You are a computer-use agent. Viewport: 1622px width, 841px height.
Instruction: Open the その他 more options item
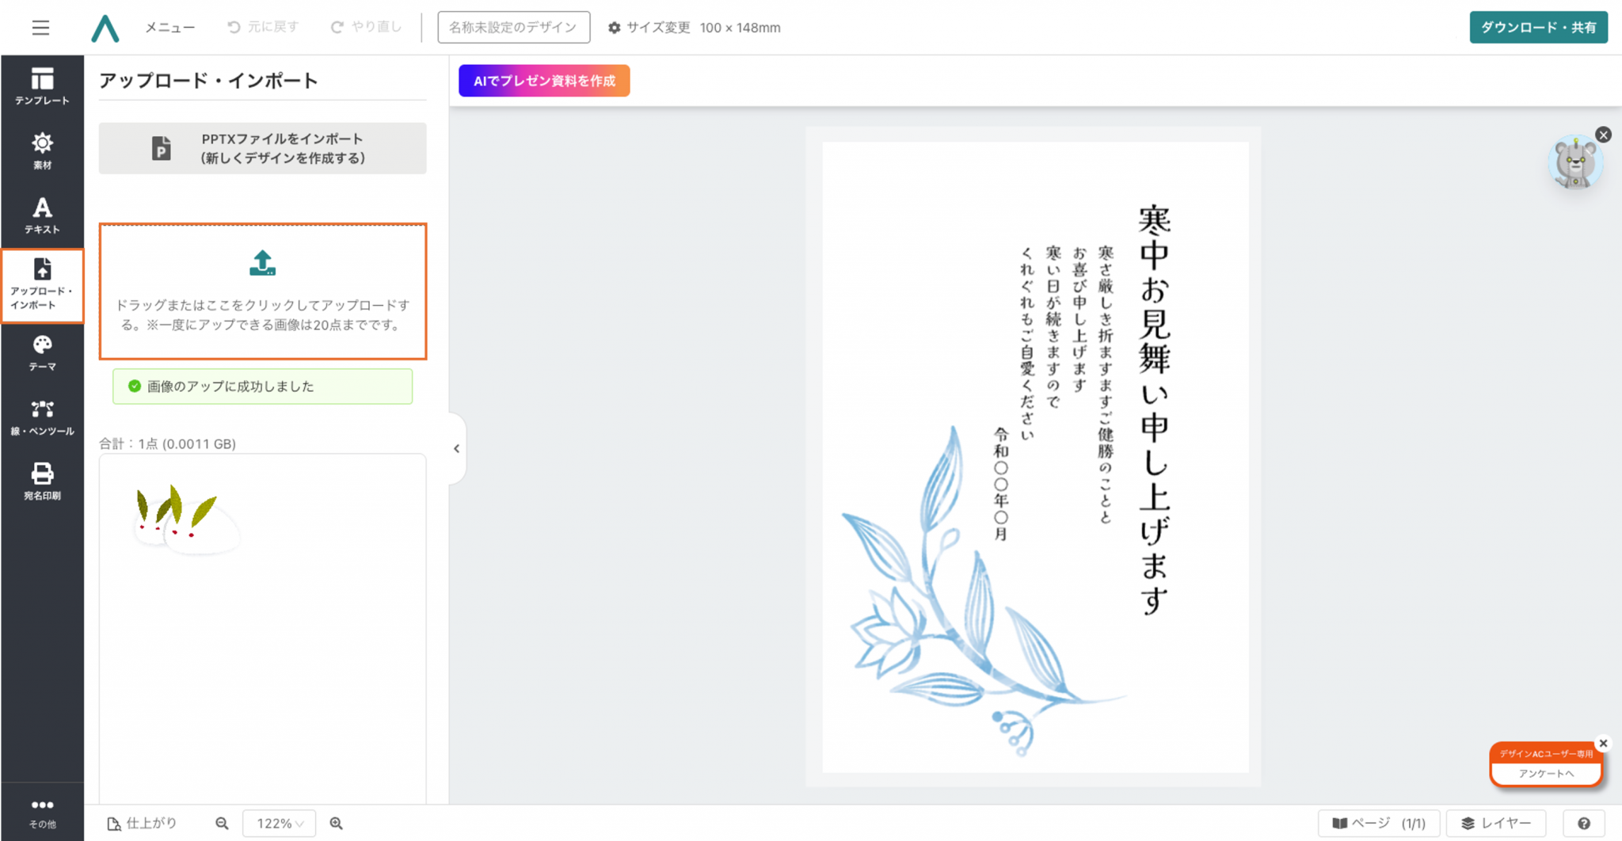click(42, 812)
